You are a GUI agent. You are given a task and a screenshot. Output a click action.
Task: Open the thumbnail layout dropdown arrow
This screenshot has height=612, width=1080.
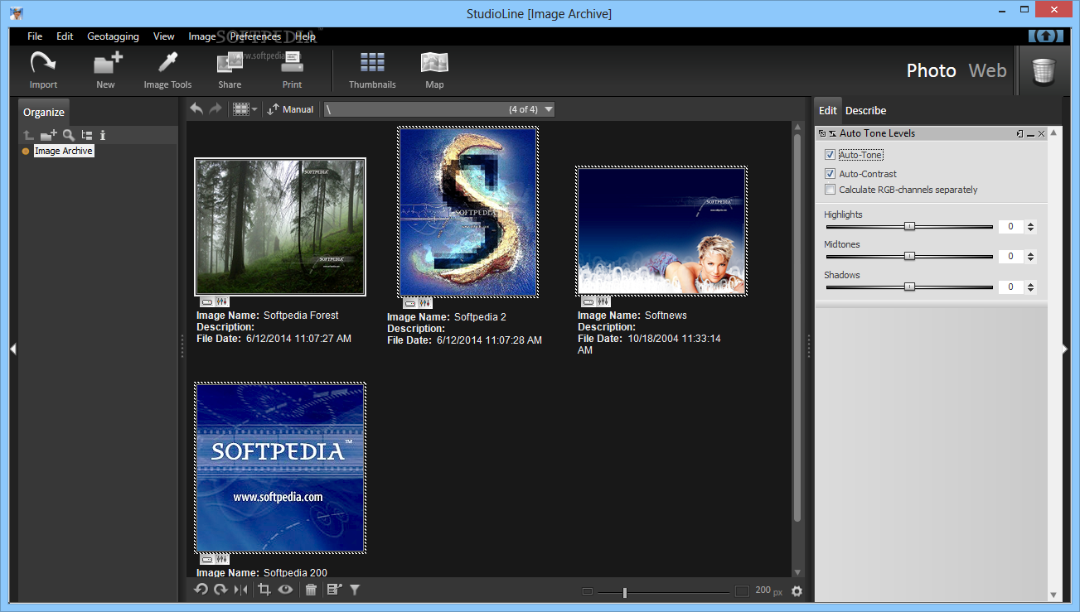pos(254,109)
